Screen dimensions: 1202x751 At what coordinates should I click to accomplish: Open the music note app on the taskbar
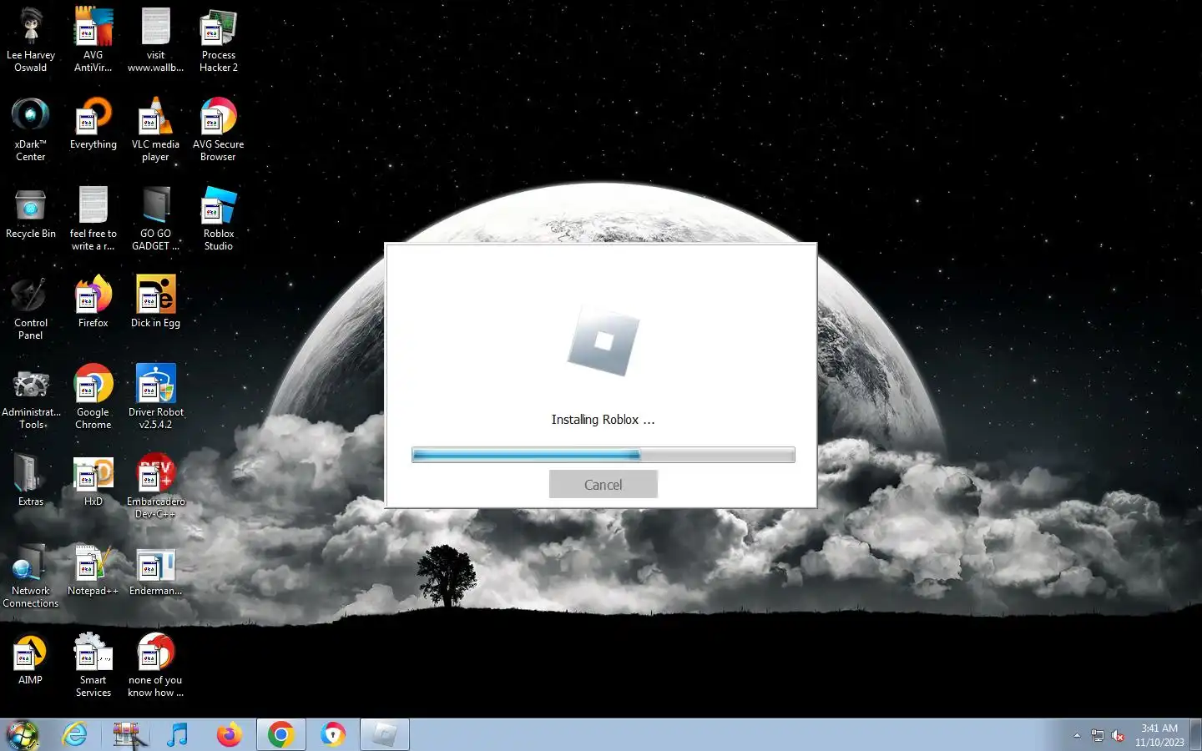(177, 734)
